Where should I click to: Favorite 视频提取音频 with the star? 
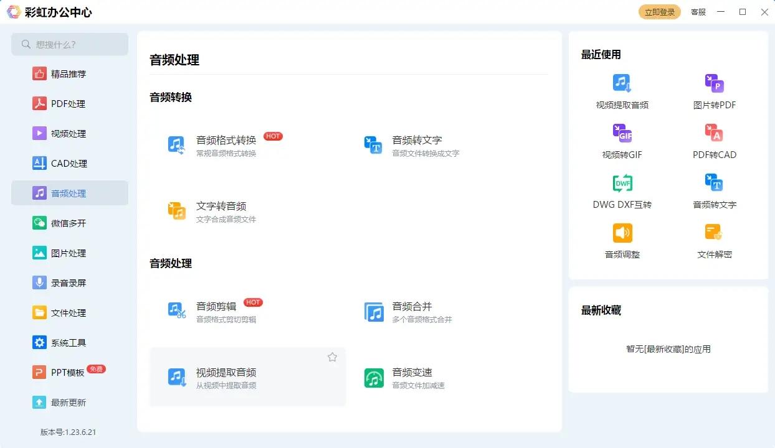(x=332, y=357)
